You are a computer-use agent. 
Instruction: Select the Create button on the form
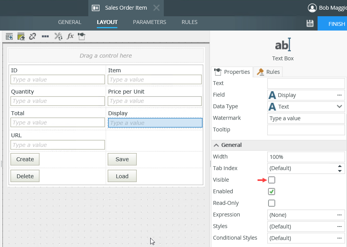[25, 159]
